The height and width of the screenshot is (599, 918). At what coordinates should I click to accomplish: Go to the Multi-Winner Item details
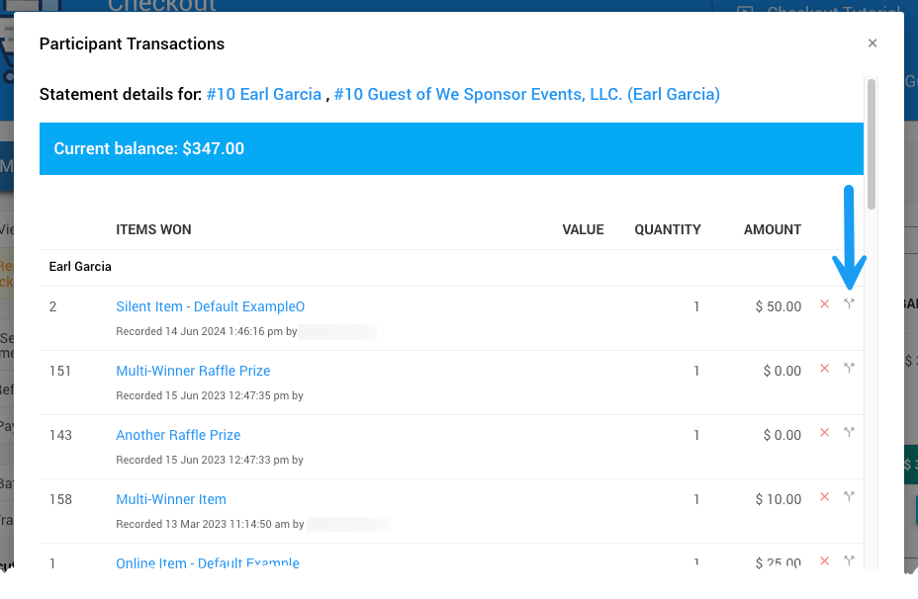point(171,499)
